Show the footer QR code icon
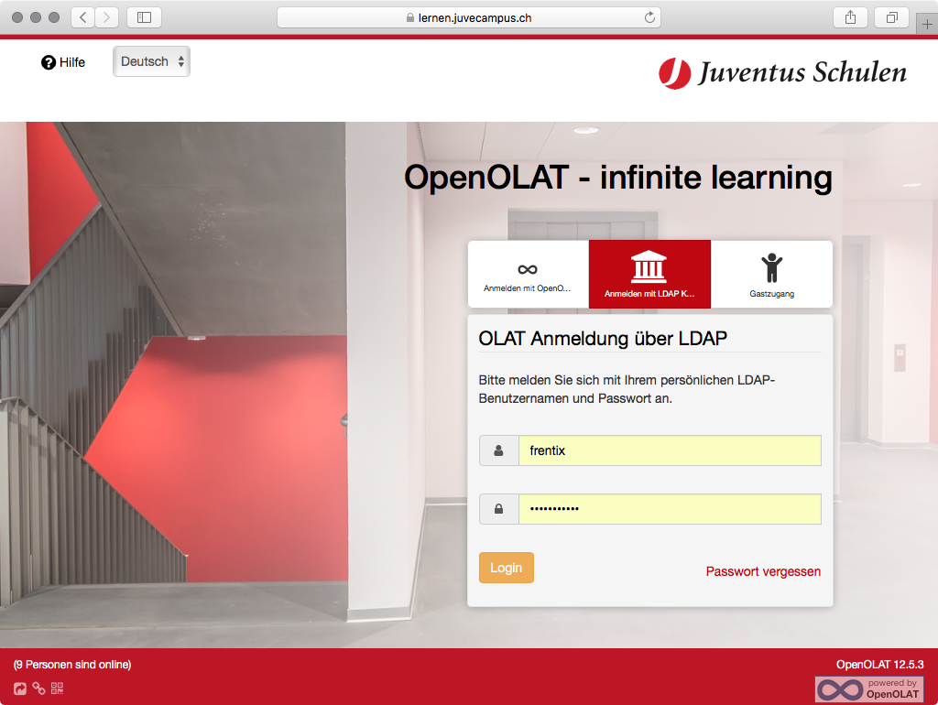This screenshot has width=938, height=705. [58, 689]
